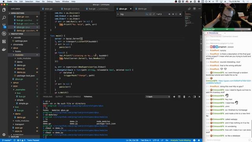Open the Search view in activity bar
Image resolution: width=252 pixels, height=142 pixels.
[x=4, y=18]
